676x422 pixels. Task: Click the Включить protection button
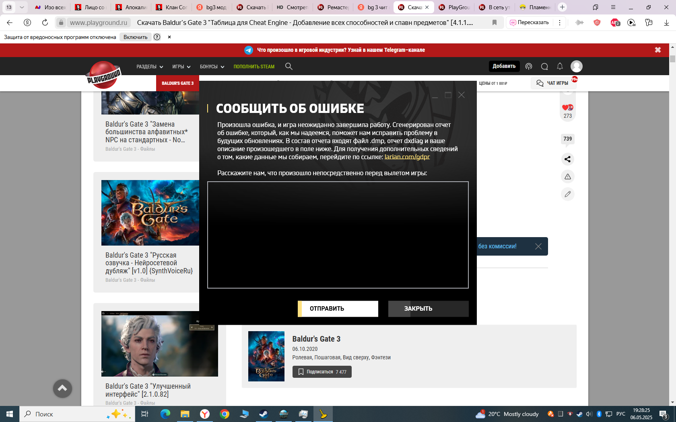click(x=136, y=37)
